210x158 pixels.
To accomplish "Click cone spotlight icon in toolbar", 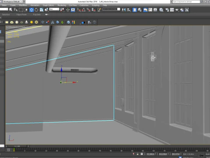I will pyautogui.click(x=27, y=22).
